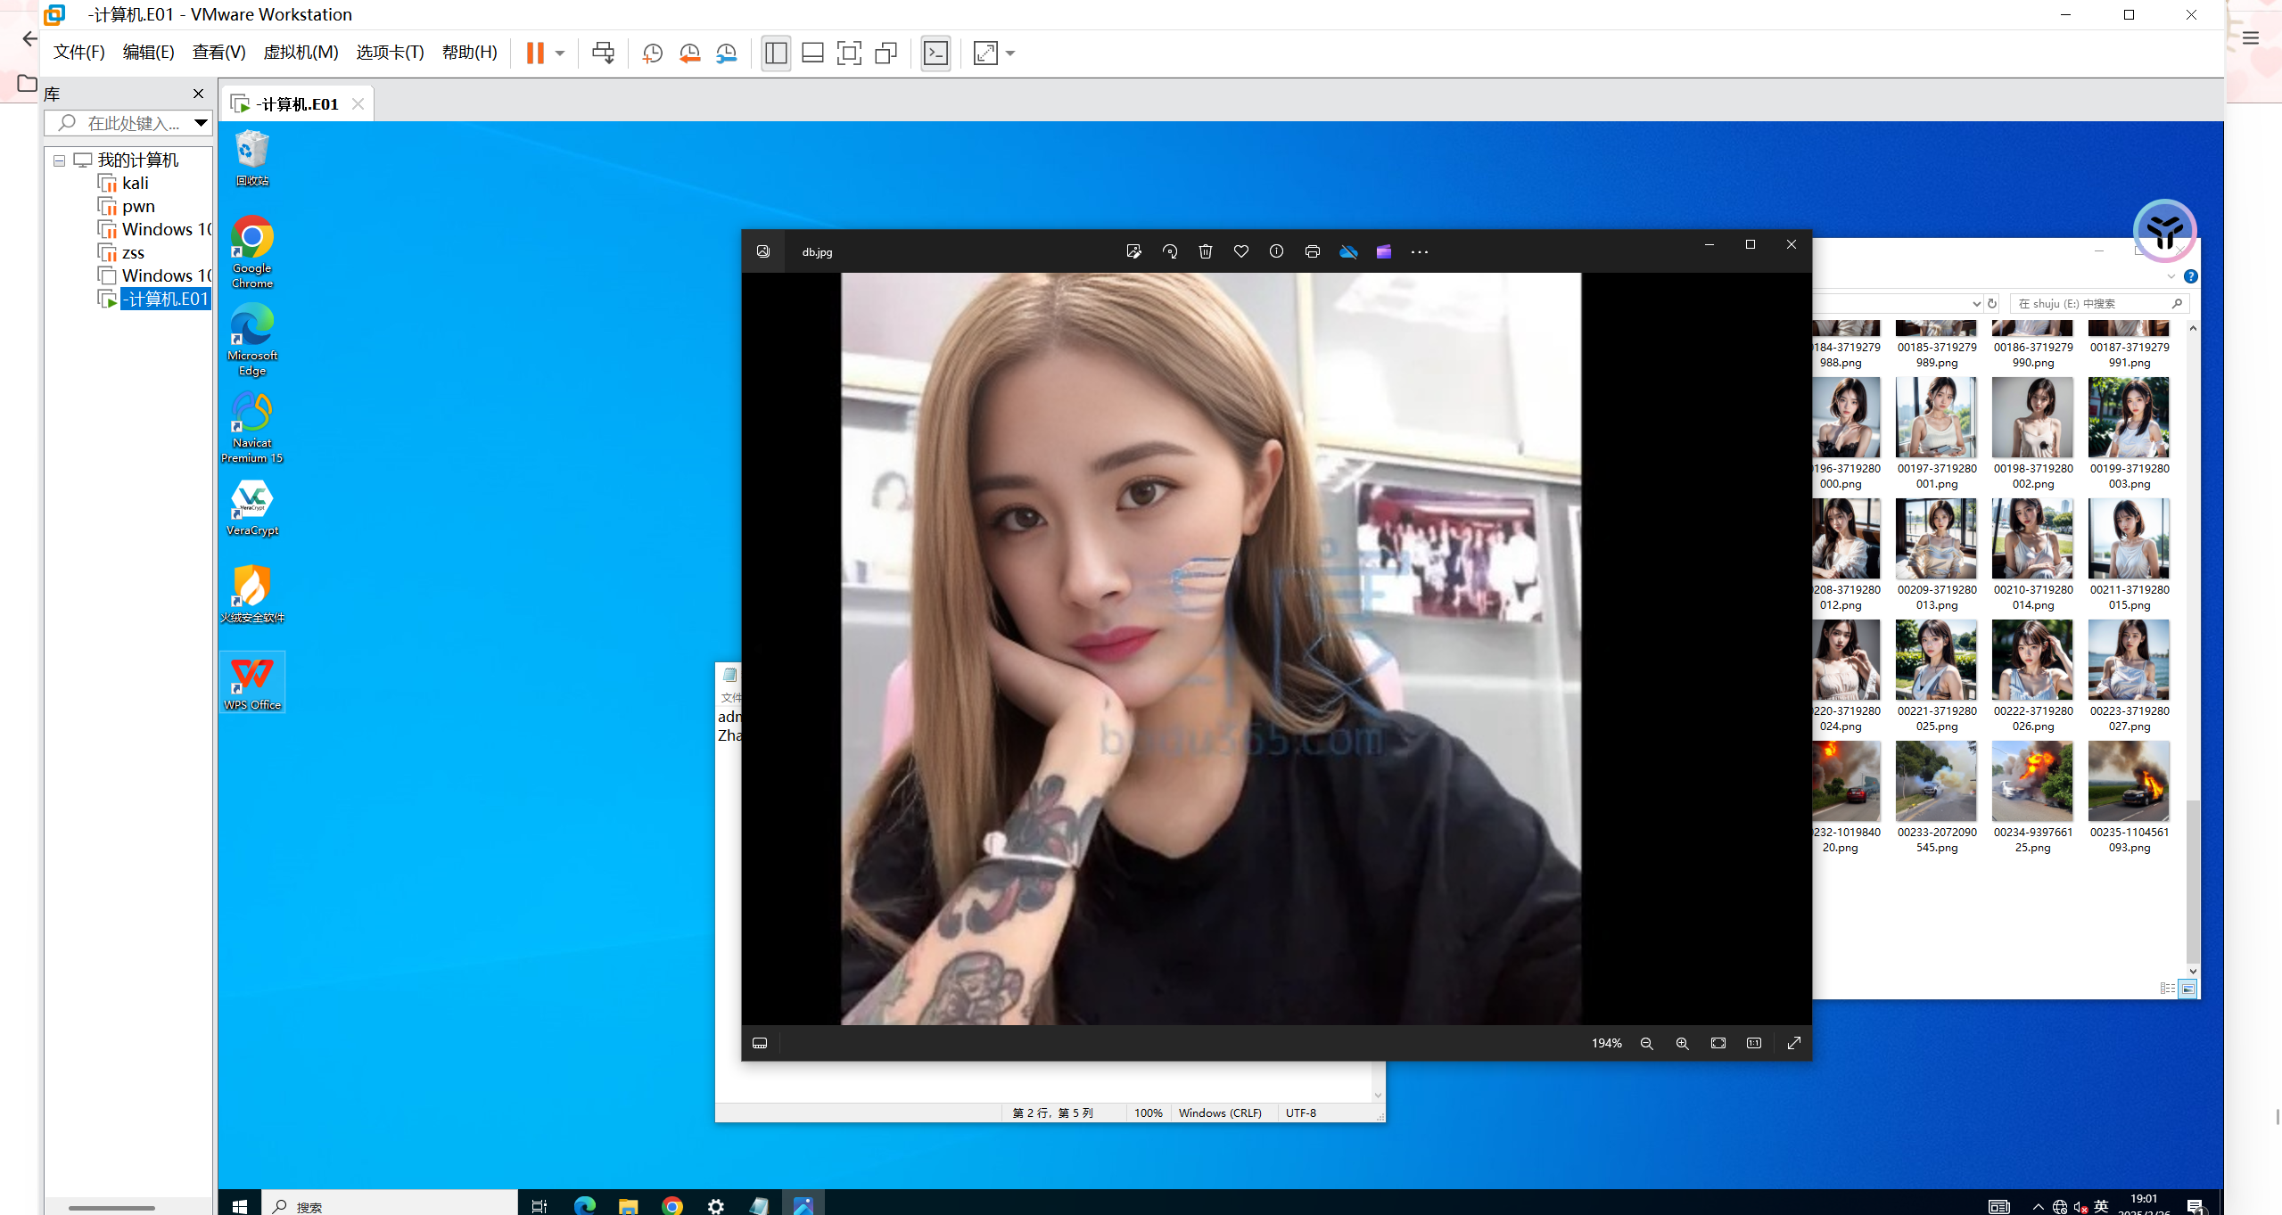Toggle the filmstrip view in Photos
The height and width of the screenshot is (1215, 2282).
760,1043
